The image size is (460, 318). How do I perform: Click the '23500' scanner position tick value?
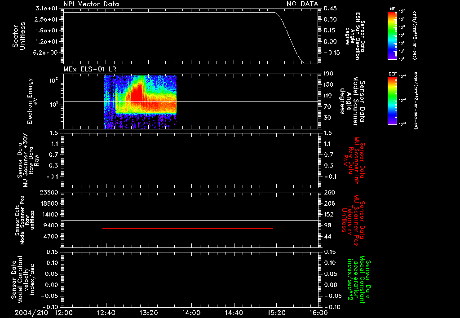(x=49, y=192)
